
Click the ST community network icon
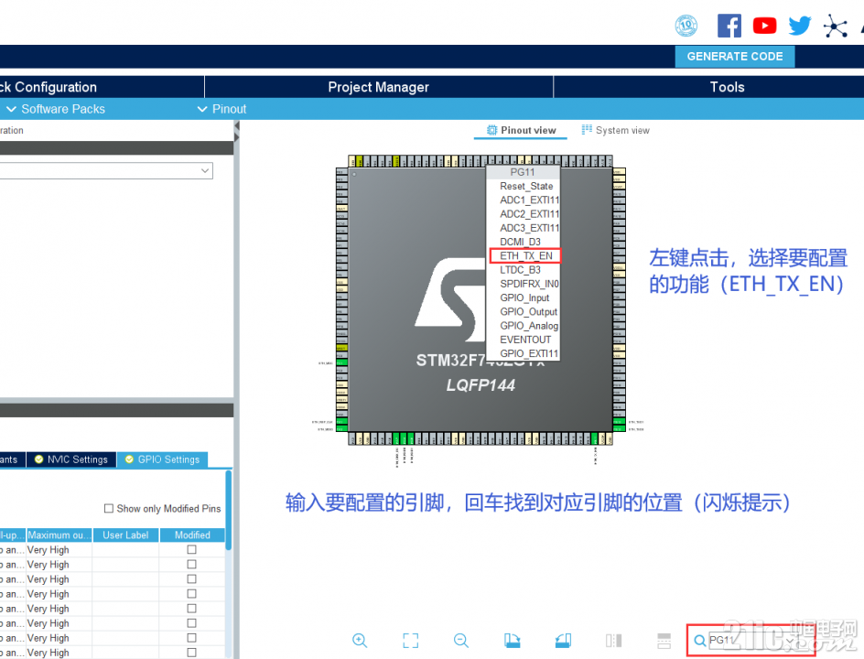click(x=836, y=26)
